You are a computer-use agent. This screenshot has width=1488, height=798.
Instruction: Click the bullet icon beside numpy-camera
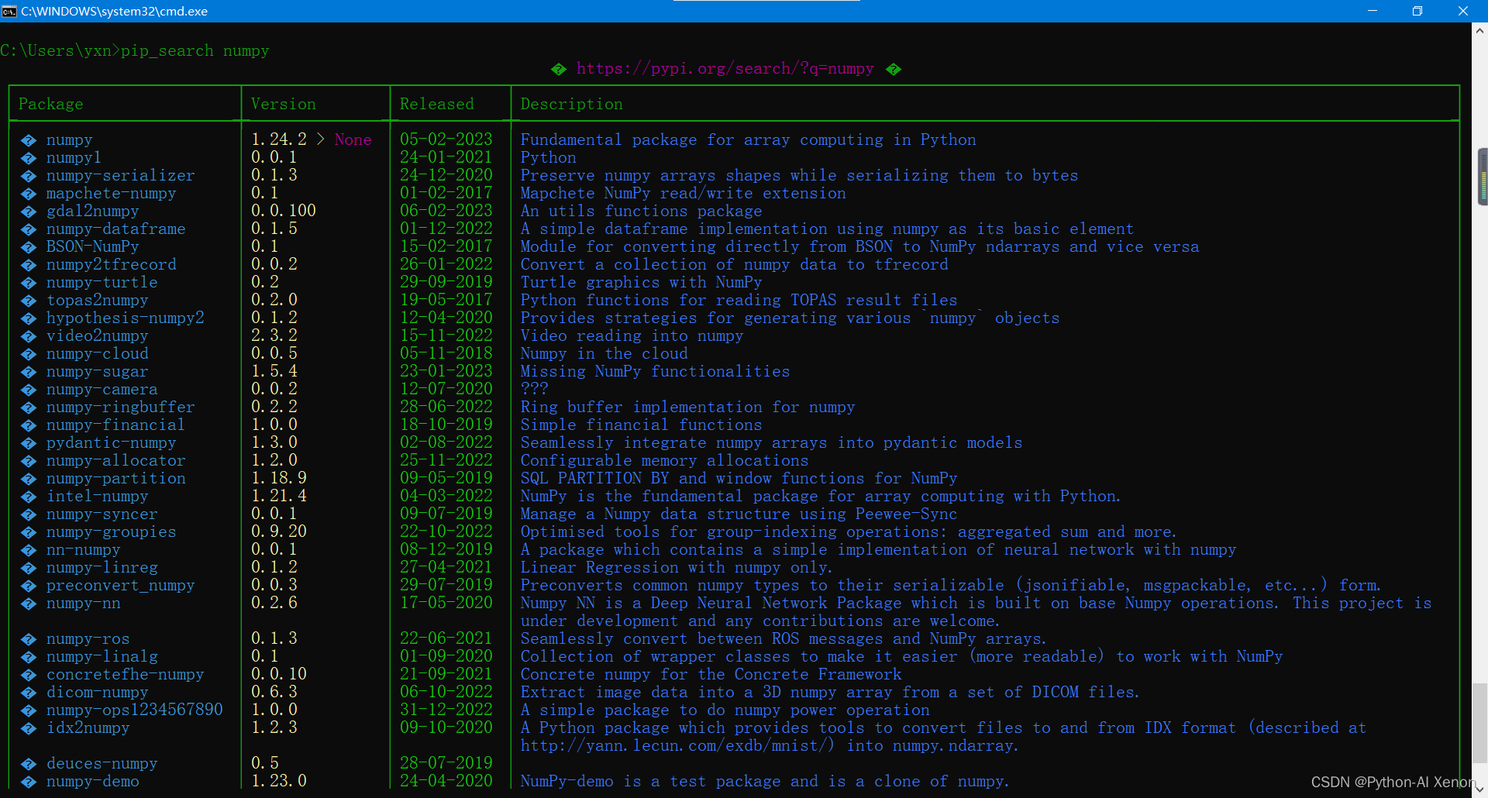pyautogui.click(x=29, y=390)
